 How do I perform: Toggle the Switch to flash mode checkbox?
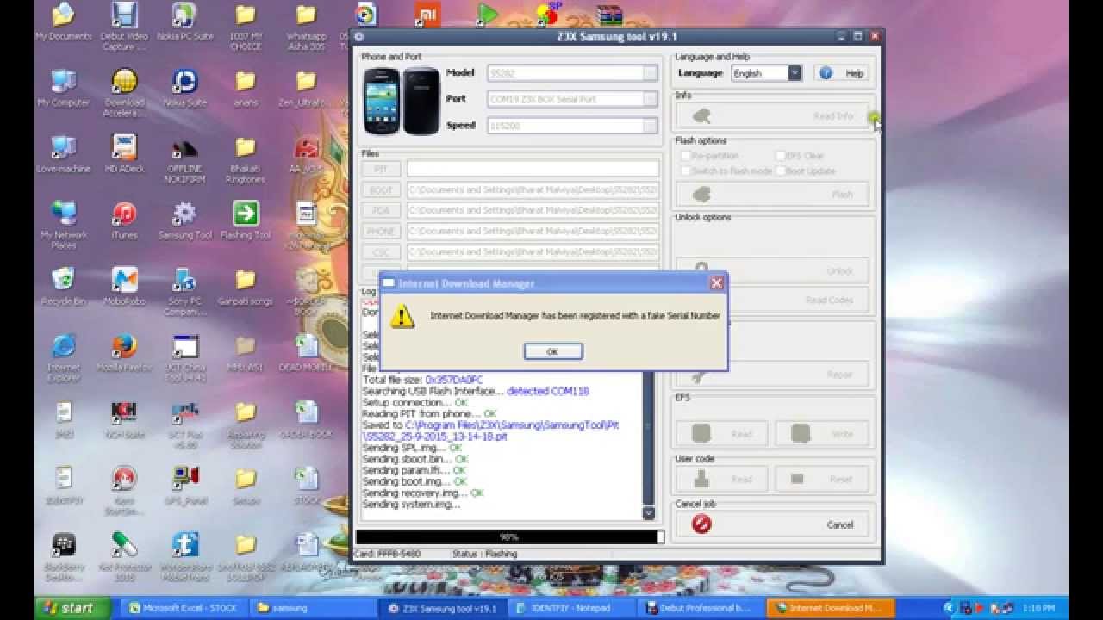(686, 170)
